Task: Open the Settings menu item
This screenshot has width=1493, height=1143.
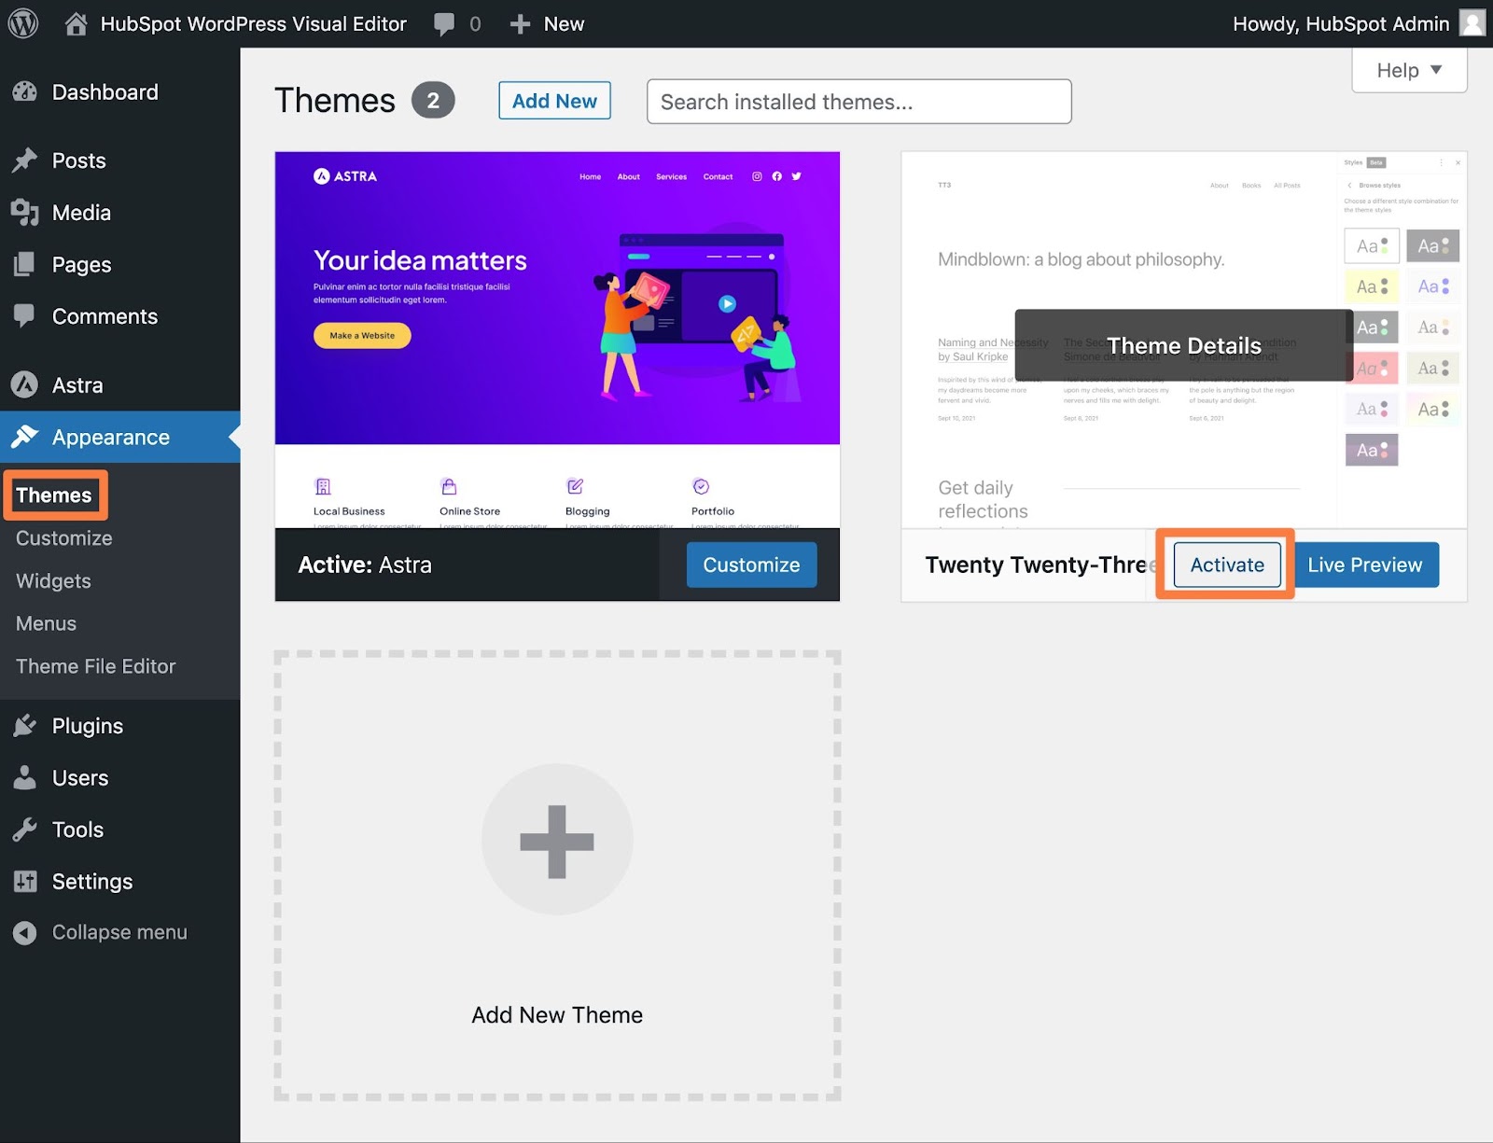Action: [92, 881]
